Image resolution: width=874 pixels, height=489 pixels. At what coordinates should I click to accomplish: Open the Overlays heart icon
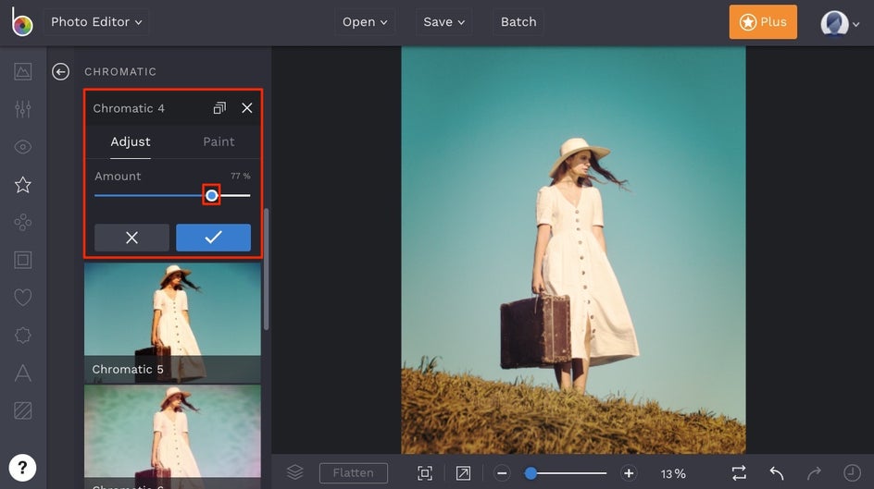point(23,298)
